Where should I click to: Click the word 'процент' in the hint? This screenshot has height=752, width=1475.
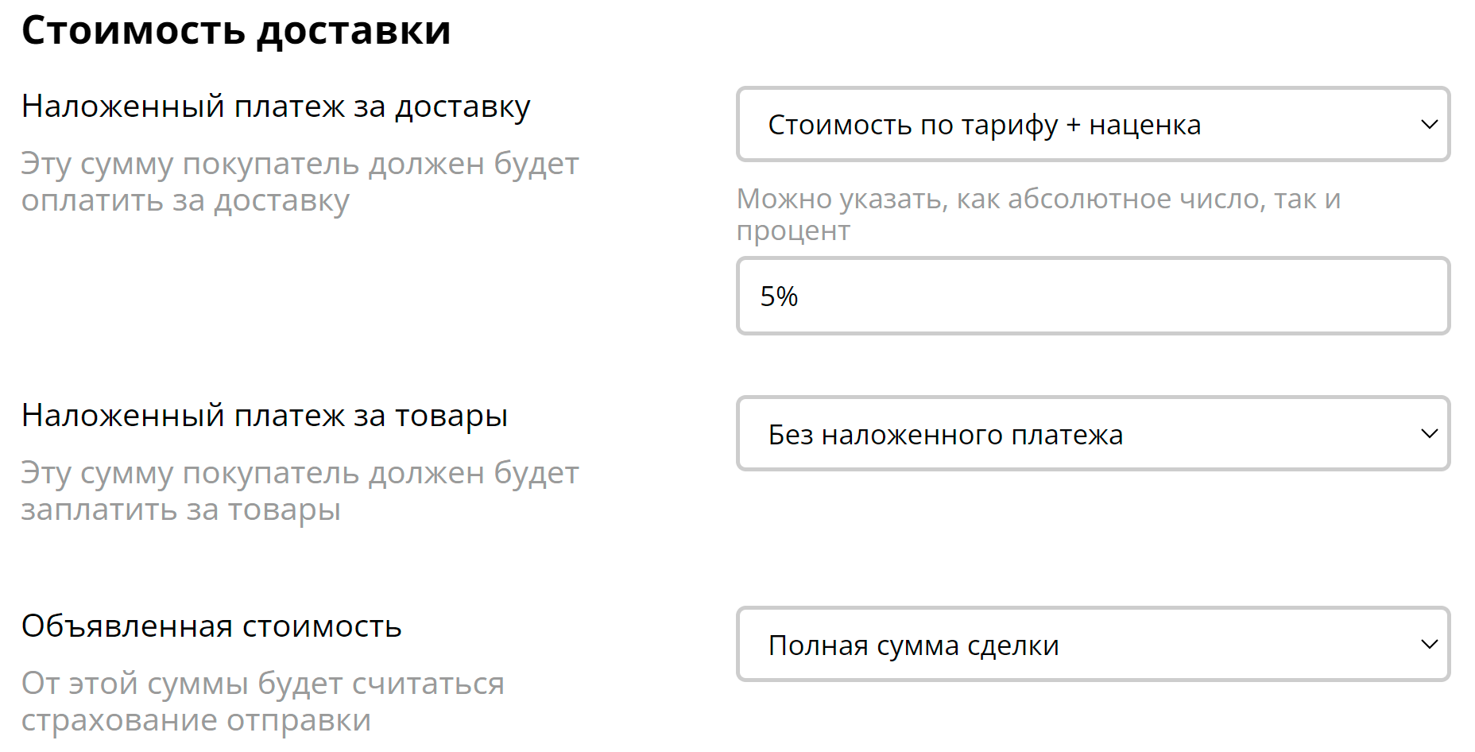click(793, 231)
